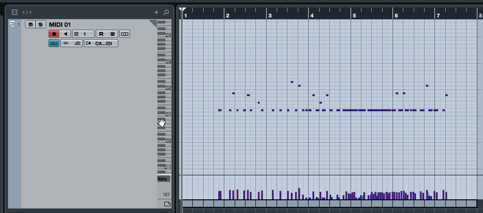
Task: Click the note icon below velocity value 127
Action: [167, 204]
